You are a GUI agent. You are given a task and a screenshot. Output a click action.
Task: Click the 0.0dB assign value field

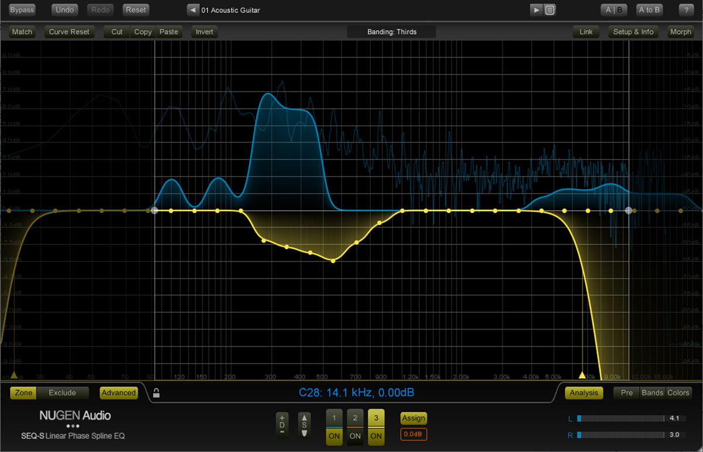click(x=413, y=434)
